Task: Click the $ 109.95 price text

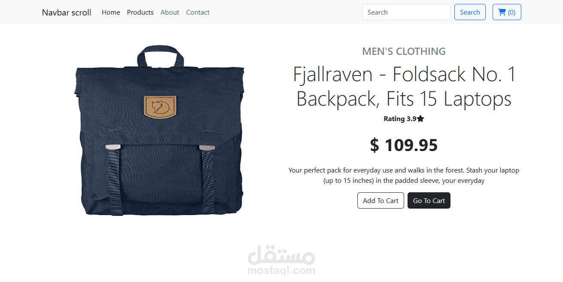Action: (404, 145)
